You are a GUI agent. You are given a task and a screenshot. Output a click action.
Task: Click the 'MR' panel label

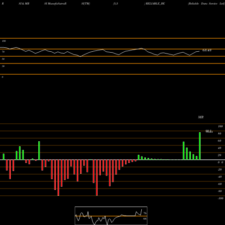201,117
